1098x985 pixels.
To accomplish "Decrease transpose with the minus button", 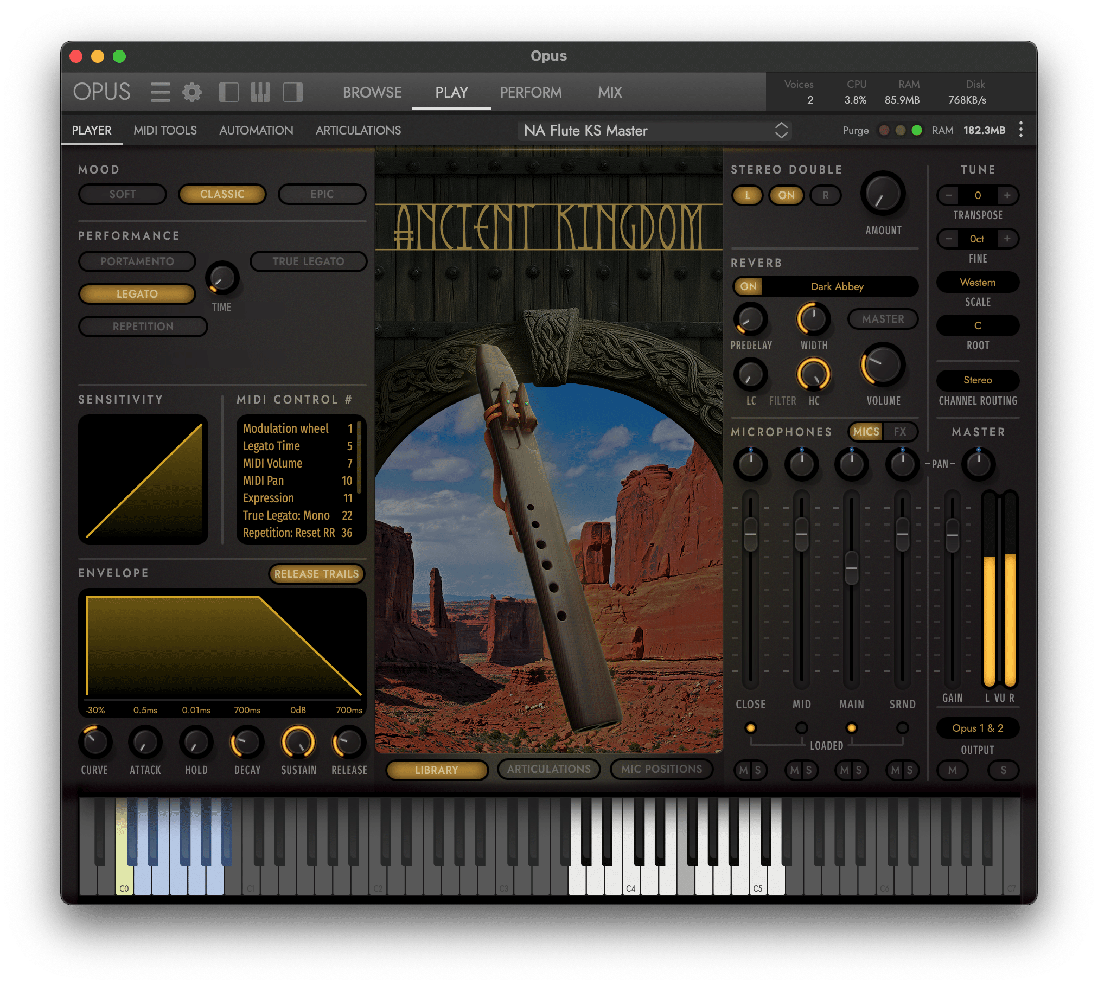I will point(948,195).
